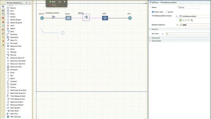Select the Hold block in the palette
The height and width of the screenshot is (119, 211).
(x=11, y=26)
